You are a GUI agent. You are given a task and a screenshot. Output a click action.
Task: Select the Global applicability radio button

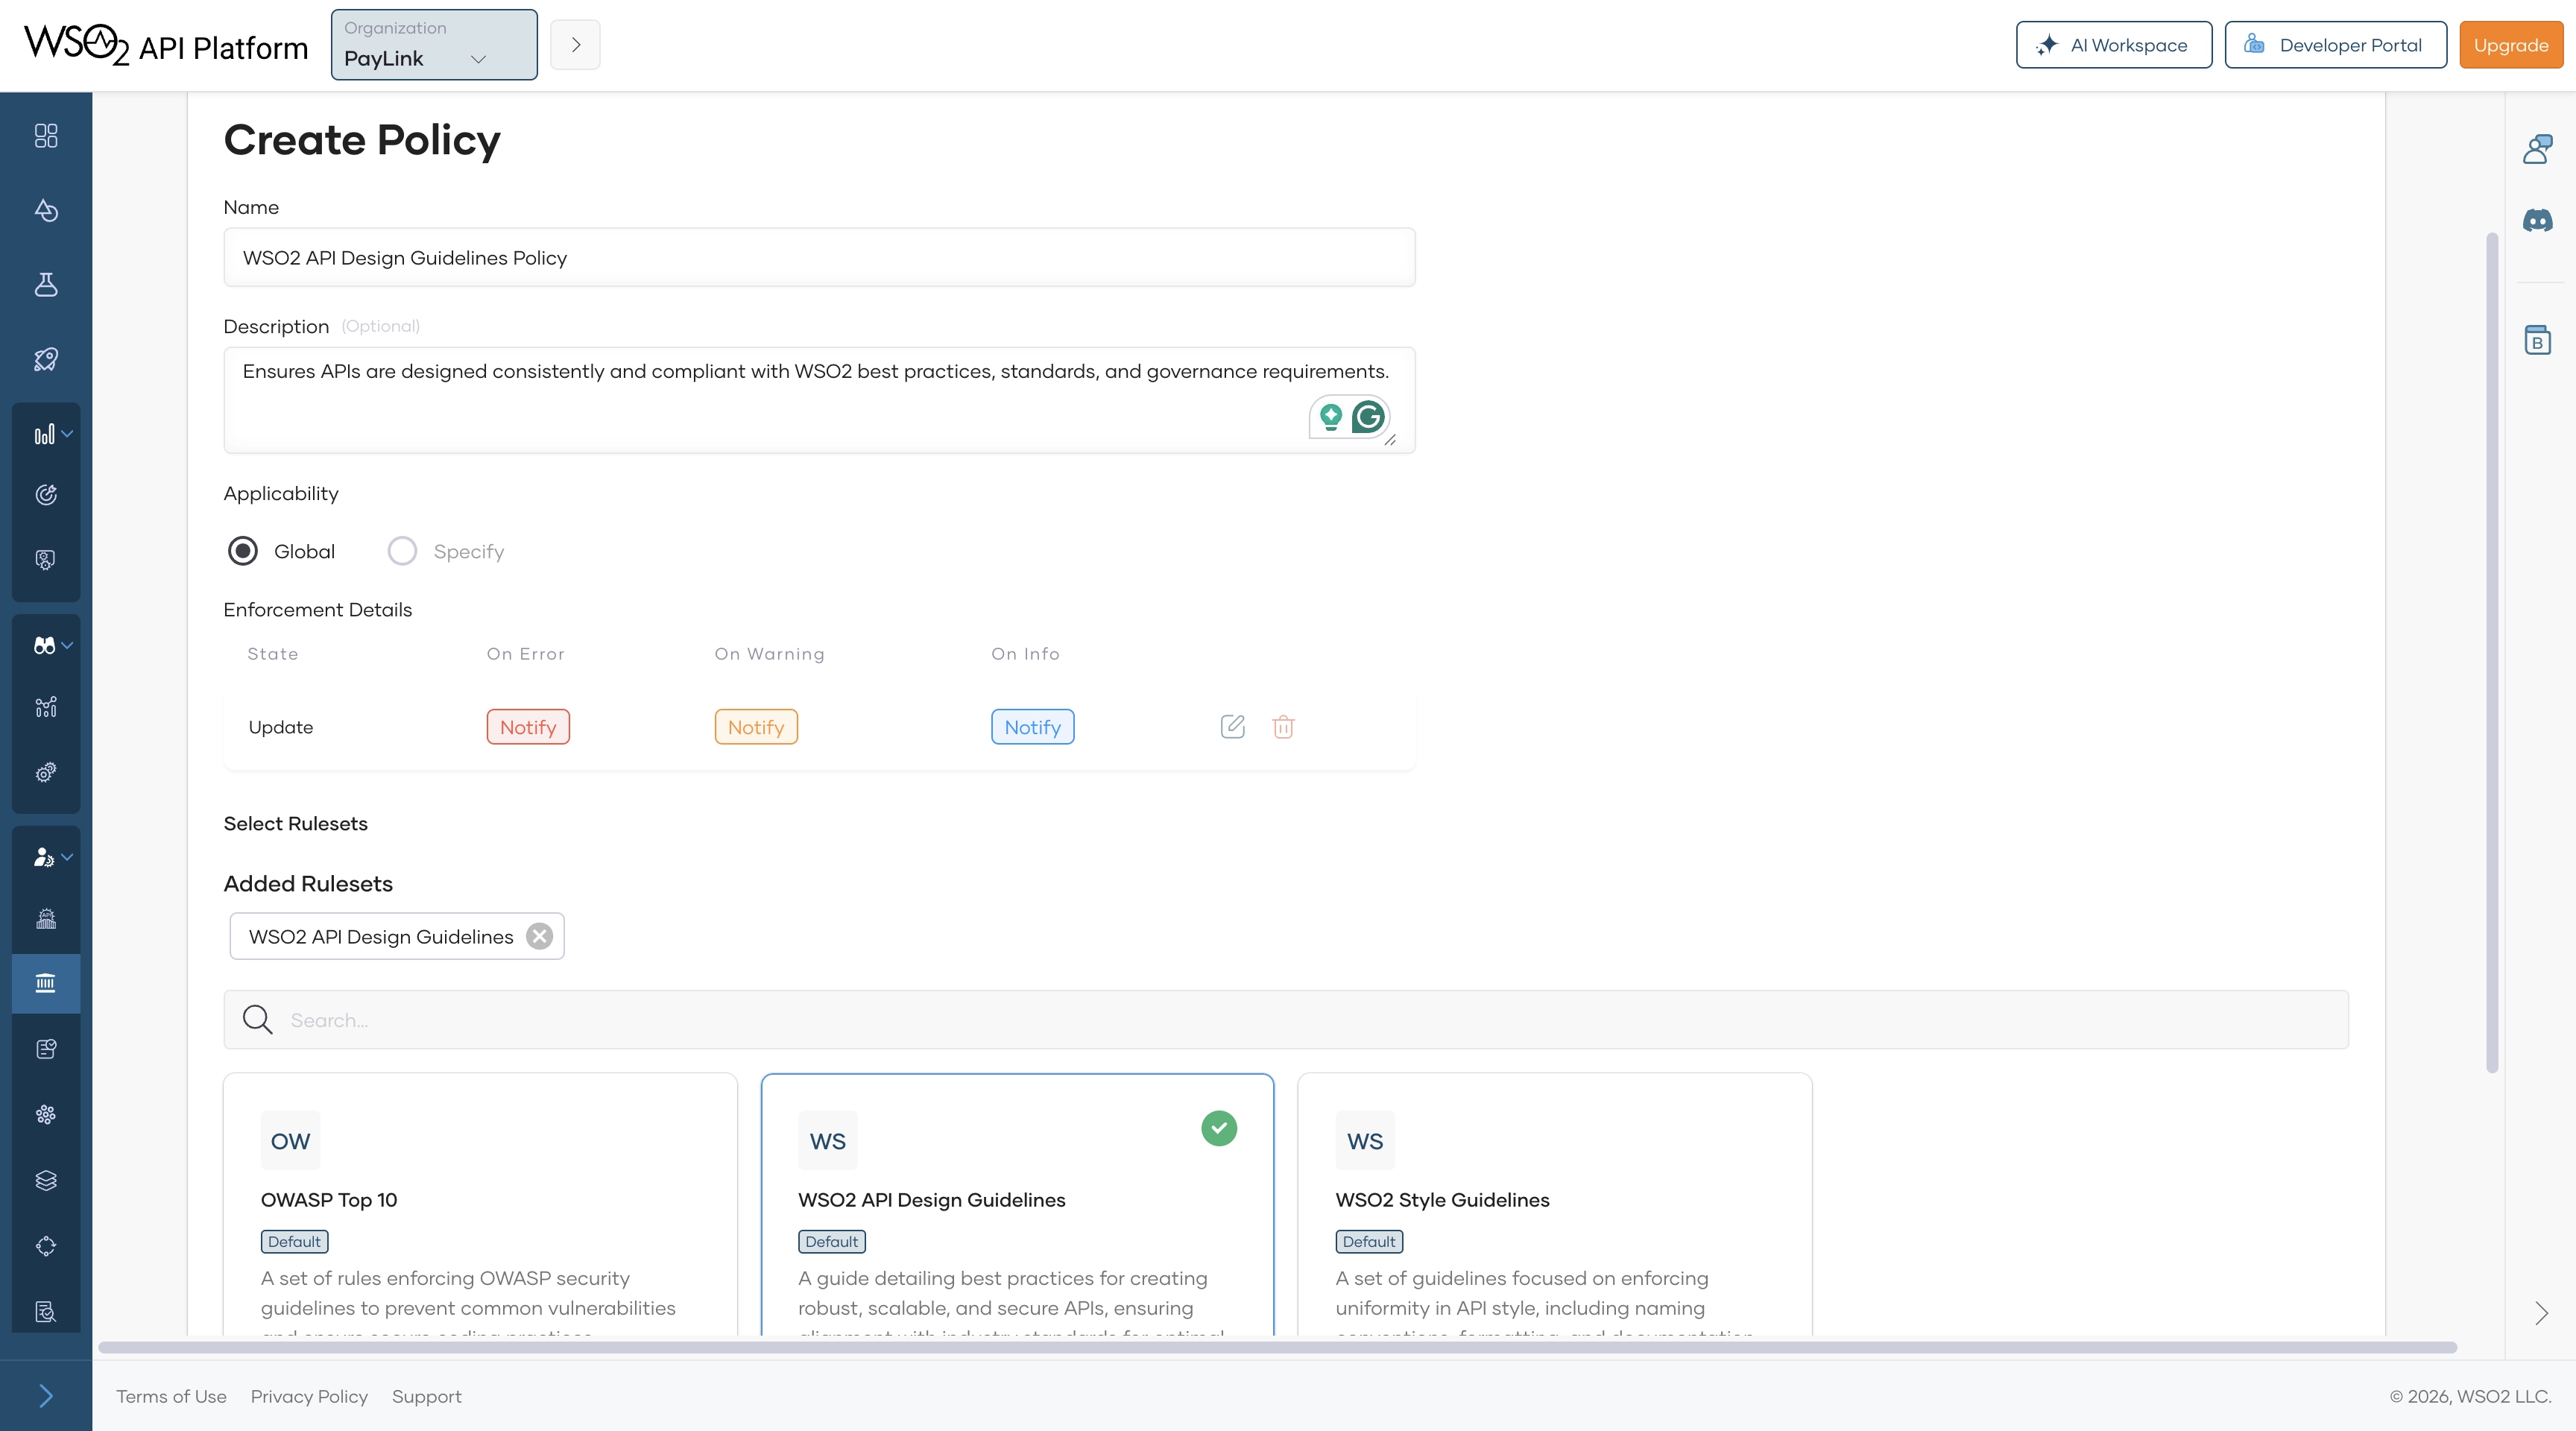243,551
